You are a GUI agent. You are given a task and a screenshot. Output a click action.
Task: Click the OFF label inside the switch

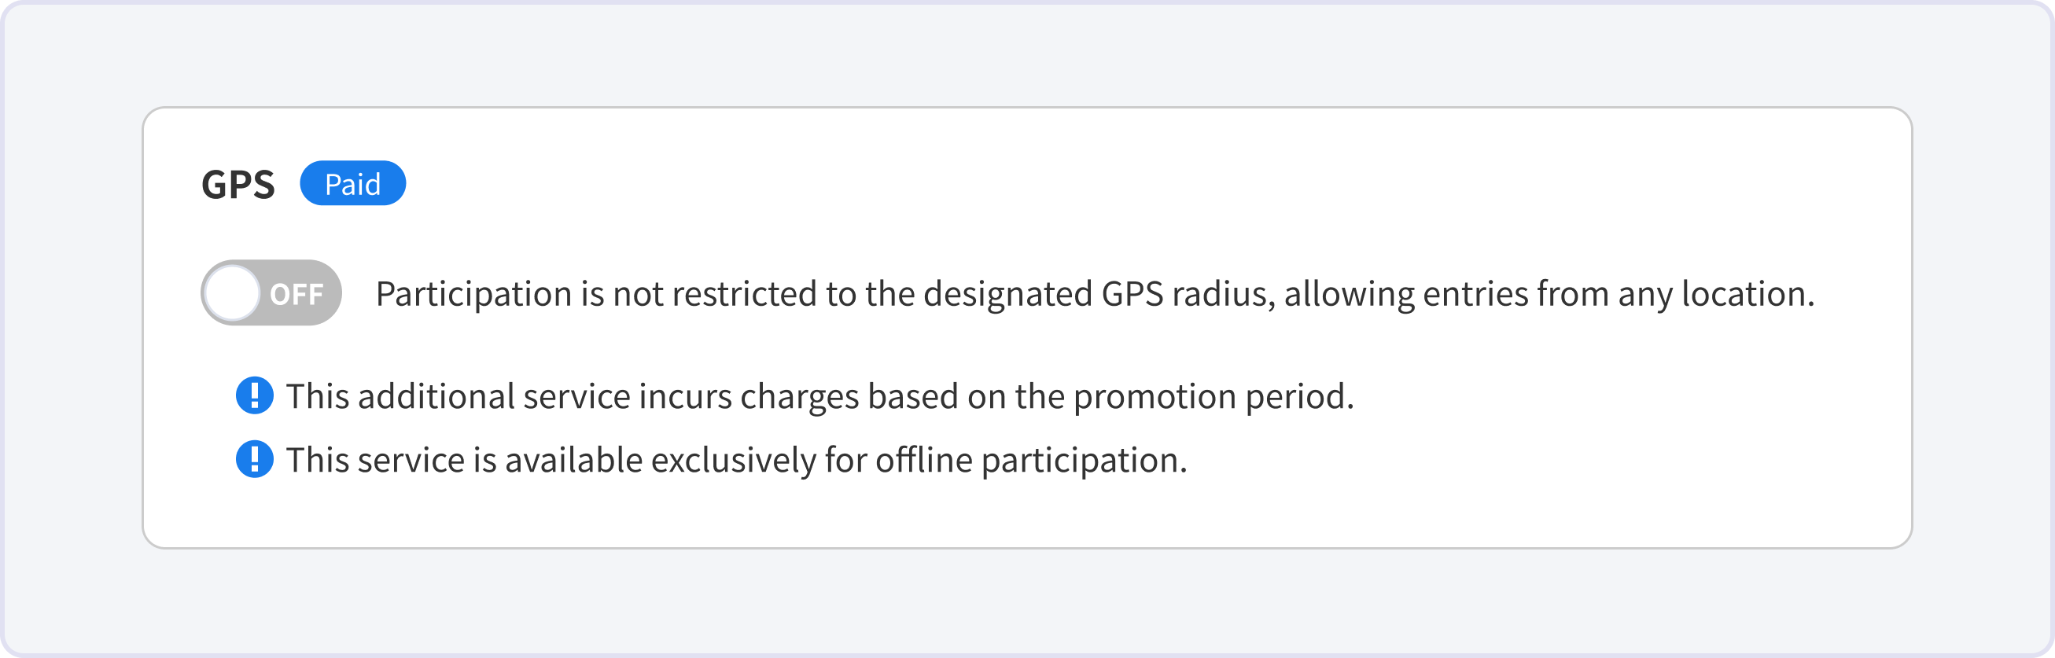(296, 294)
